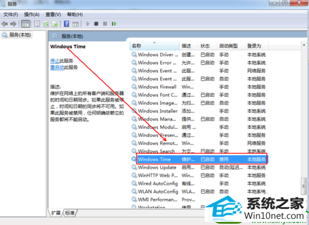309x225 pixels.
Task: Select the Windows Font C... service row
Action: point(199,95)
